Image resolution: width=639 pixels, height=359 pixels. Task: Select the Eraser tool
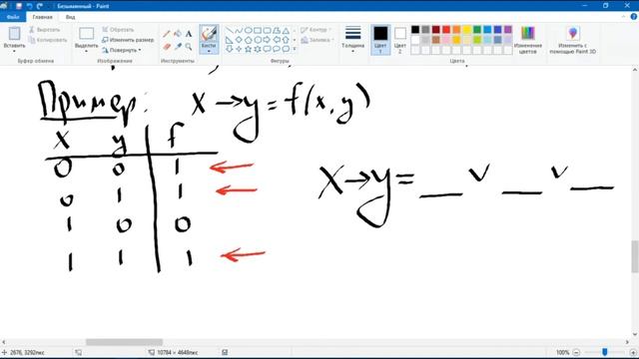pos(167,47)
